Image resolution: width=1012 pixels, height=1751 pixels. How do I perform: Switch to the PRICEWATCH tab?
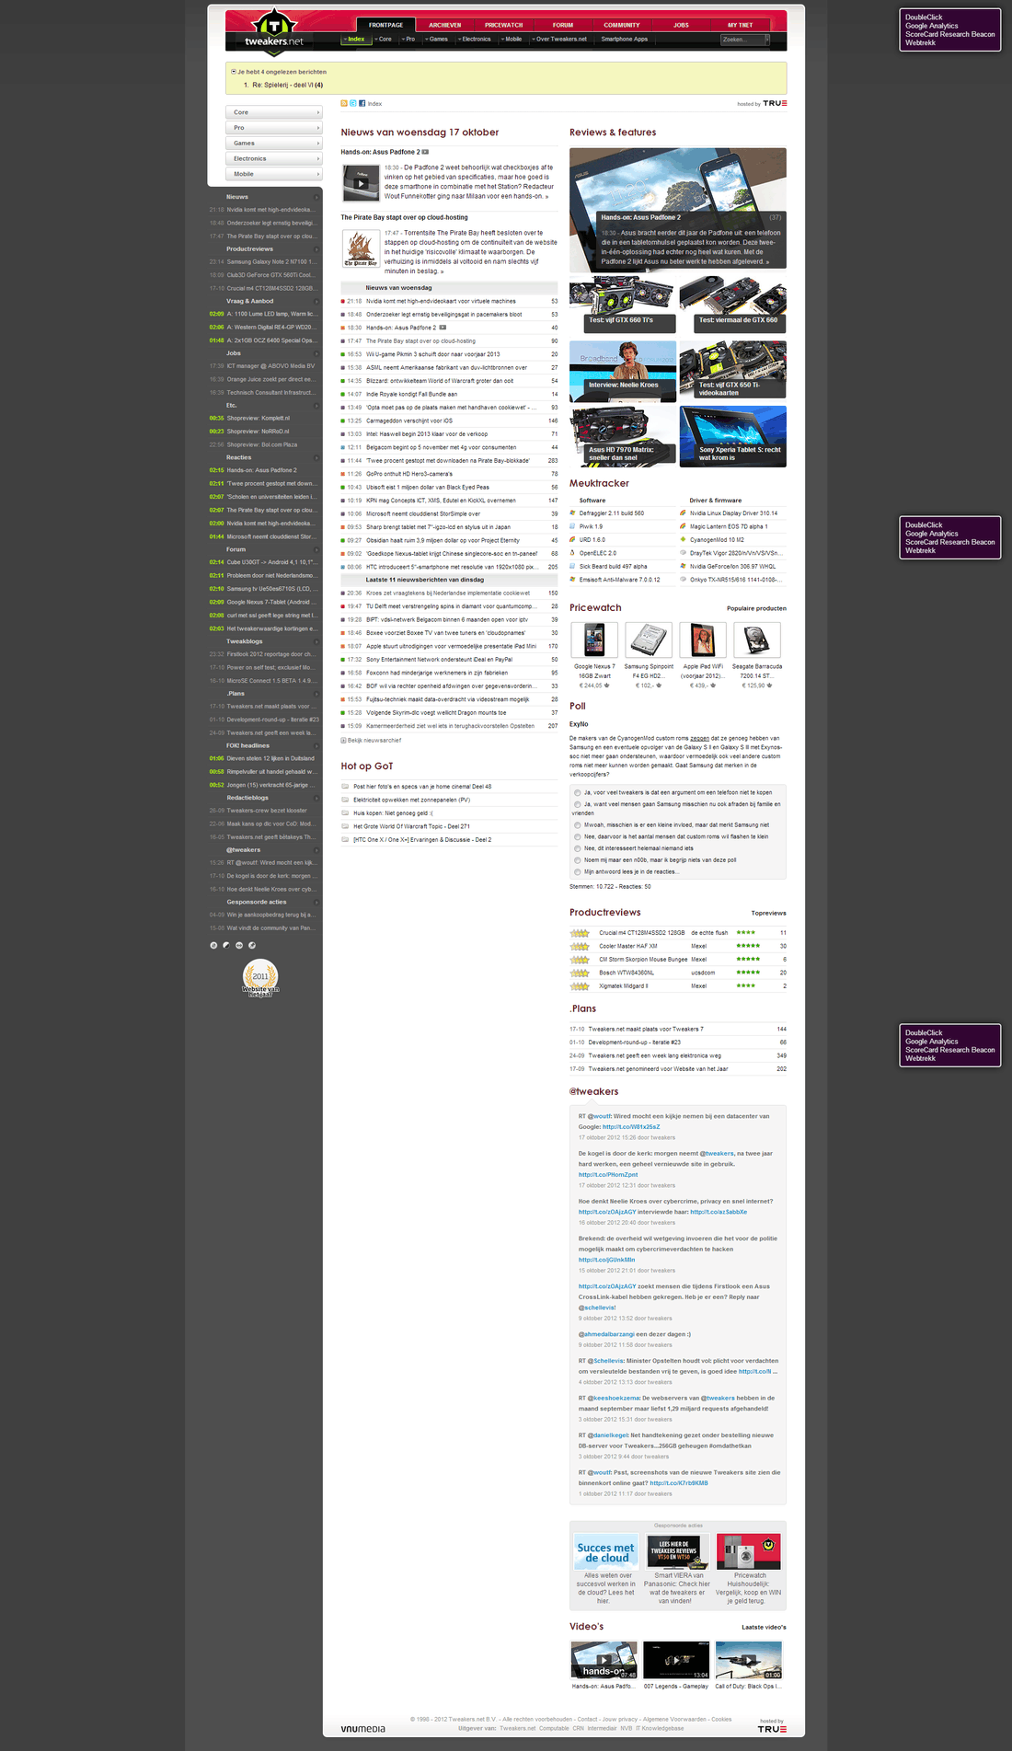pyautogui.click(x=504, y=25)
